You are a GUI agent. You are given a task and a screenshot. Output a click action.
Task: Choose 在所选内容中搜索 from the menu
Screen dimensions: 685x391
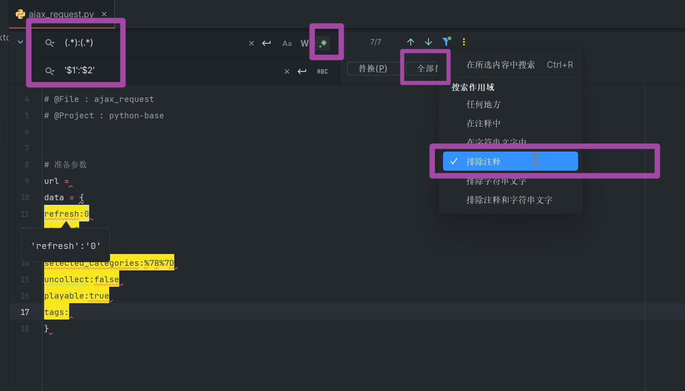(500, 65)
